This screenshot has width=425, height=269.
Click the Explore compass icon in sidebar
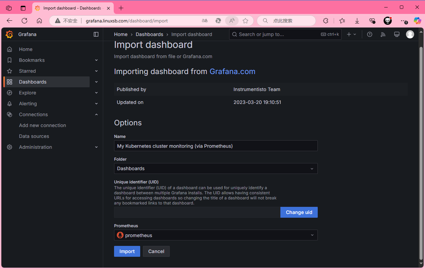[x=10, y=93]
